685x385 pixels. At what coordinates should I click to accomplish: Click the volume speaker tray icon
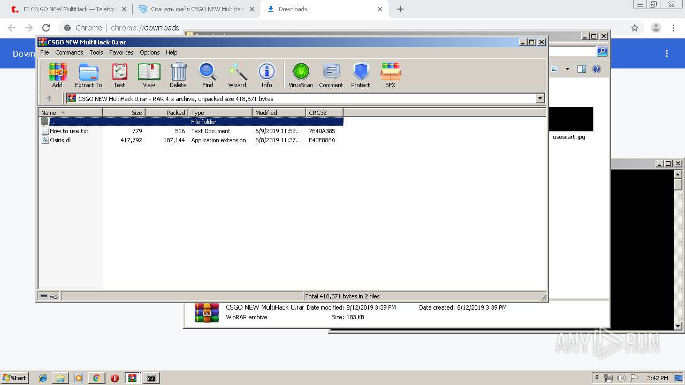[x=621, y=378]
